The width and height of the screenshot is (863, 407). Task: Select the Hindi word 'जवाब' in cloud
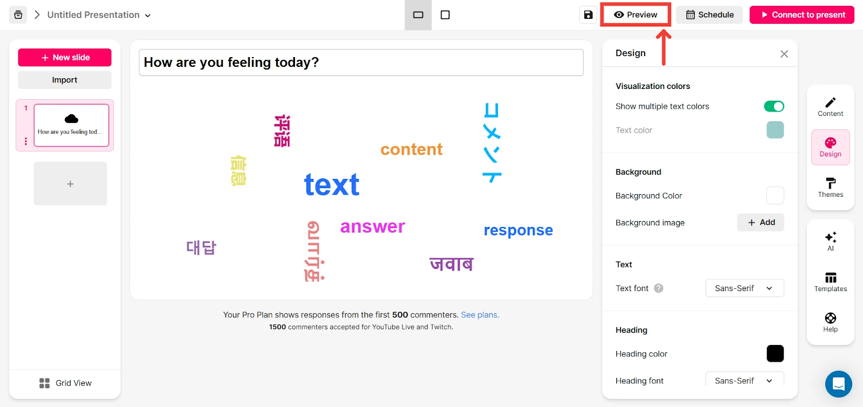tap(451, 264)
